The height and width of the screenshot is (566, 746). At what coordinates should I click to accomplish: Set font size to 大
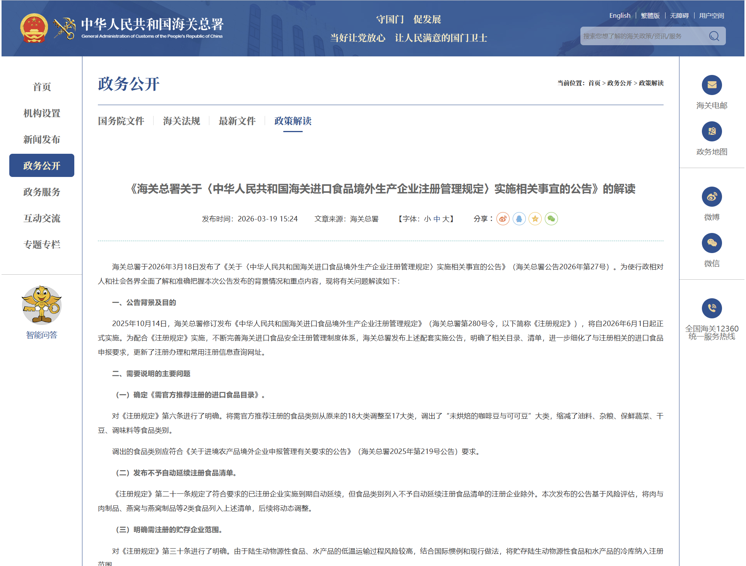click(446, 219)
